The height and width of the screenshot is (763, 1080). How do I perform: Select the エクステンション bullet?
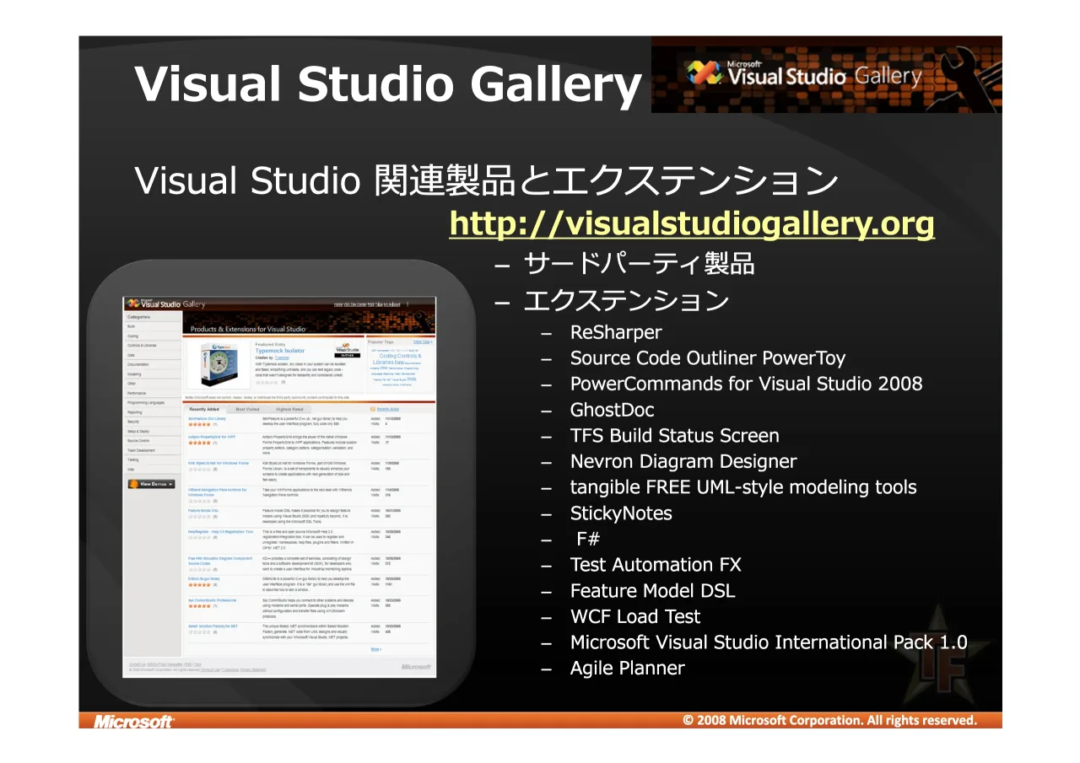(x=626, y=300)
